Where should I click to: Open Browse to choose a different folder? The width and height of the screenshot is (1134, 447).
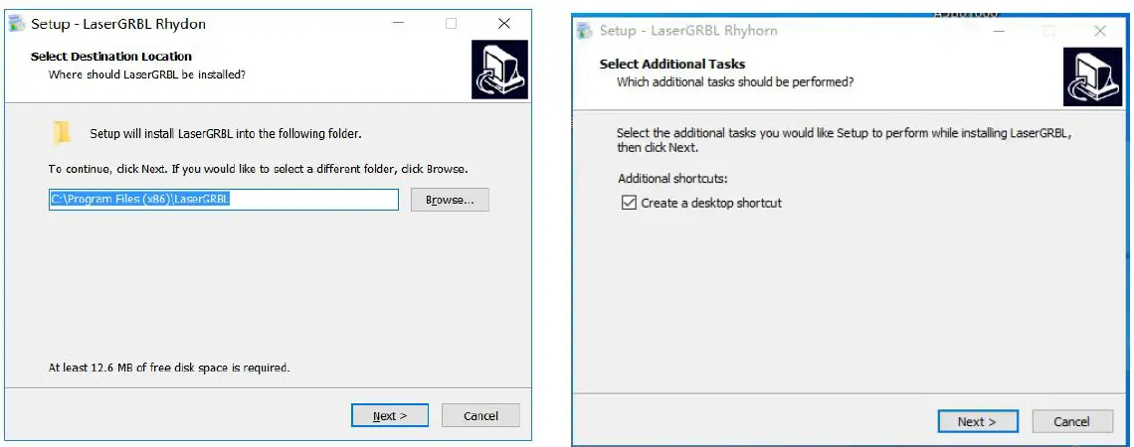point(450,200)
